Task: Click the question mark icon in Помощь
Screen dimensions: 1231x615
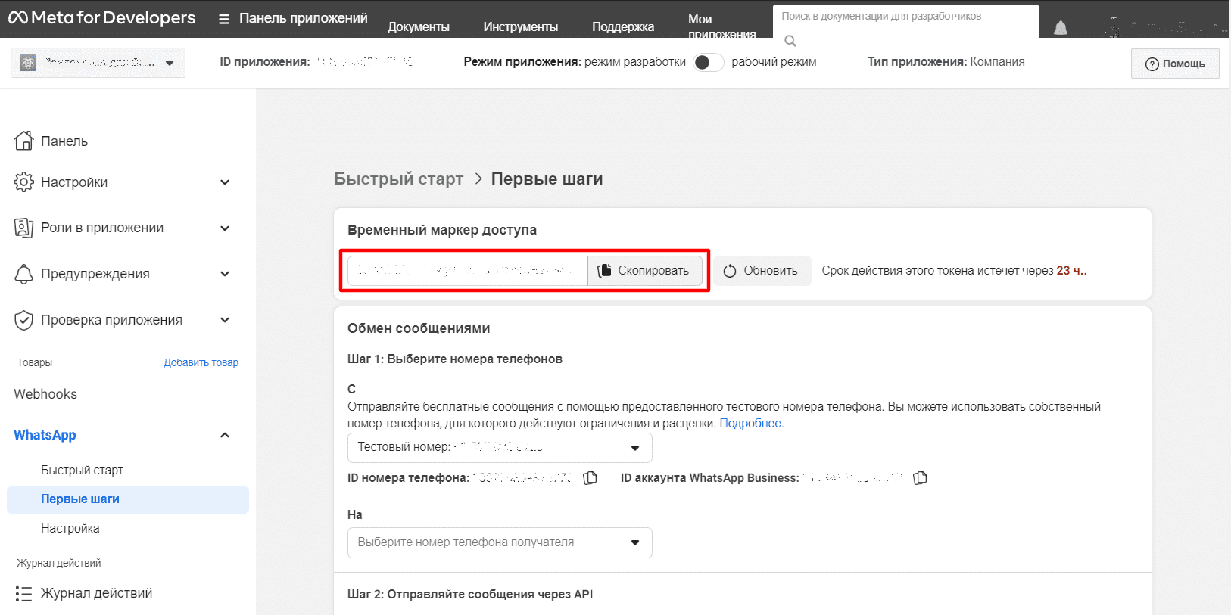Action: [1152, 64]
